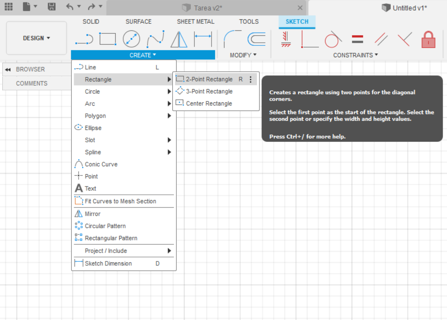Select Fit Curves to Mesh Section

point(124,201)
